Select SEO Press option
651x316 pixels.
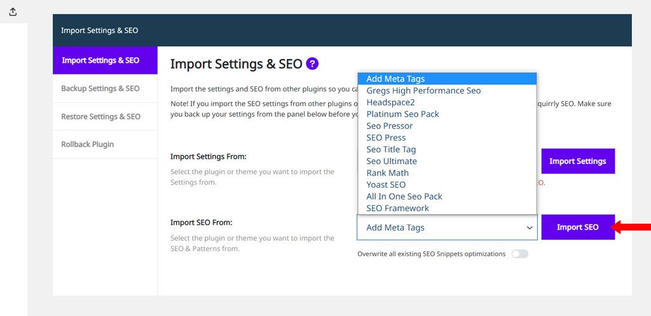[447, 137]
